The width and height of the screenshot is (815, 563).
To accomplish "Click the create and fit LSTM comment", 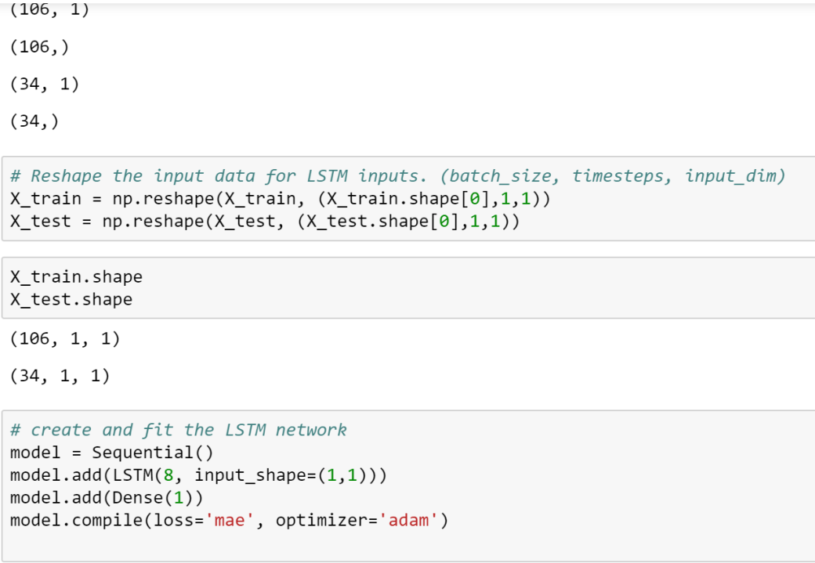I will coord(179,430).
